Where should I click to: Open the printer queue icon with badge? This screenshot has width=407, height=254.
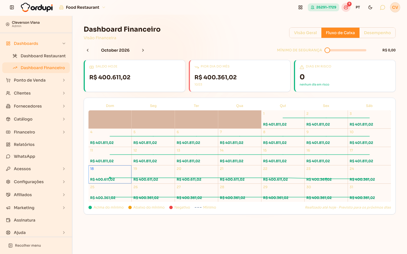346,7
